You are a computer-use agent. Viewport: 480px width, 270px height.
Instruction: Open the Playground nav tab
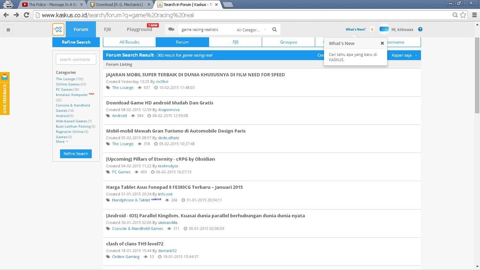(139, 29)
